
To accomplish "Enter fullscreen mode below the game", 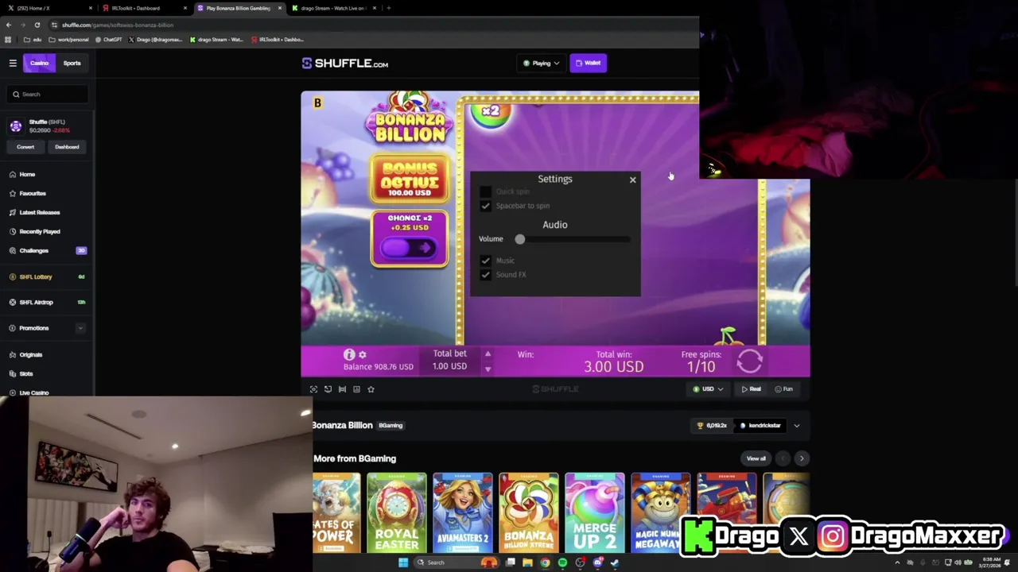I will pos(313,389).
